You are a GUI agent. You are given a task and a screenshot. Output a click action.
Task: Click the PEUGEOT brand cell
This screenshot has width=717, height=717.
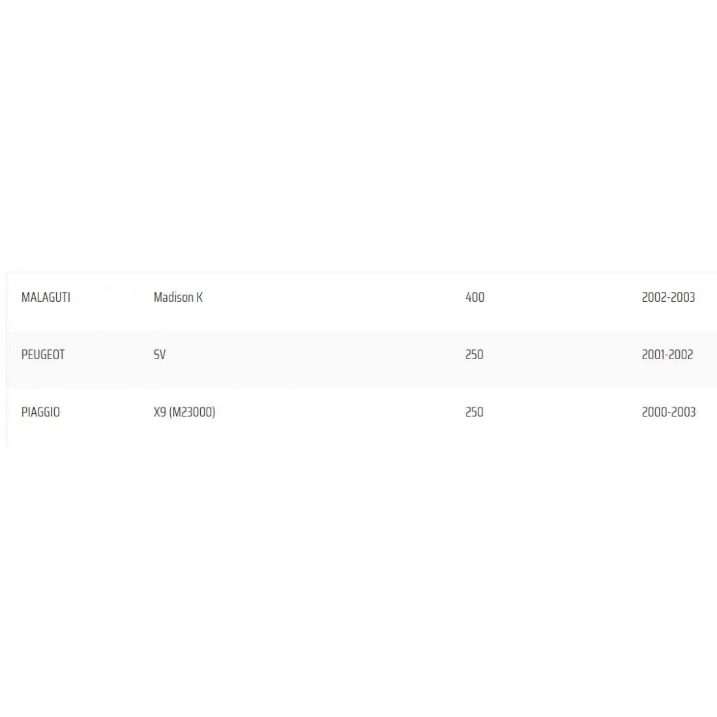coord(43,355)
